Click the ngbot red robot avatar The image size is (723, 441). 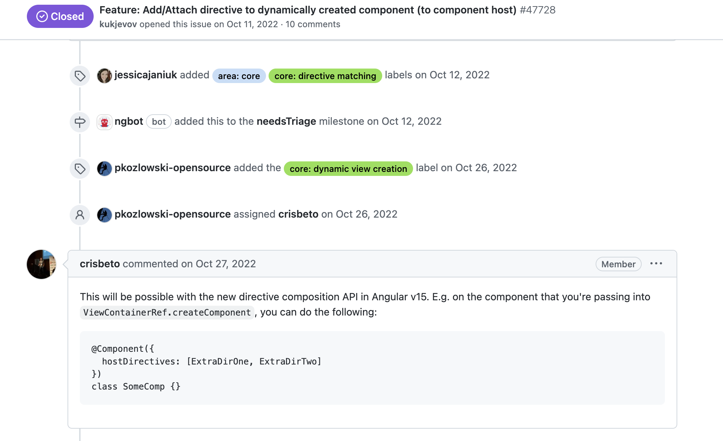[x=105, y=122]
